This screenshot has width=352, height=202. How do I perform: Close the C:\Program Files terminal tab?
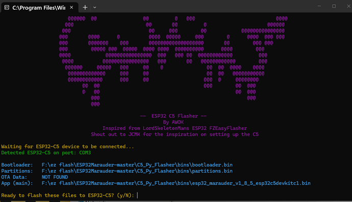71,8
